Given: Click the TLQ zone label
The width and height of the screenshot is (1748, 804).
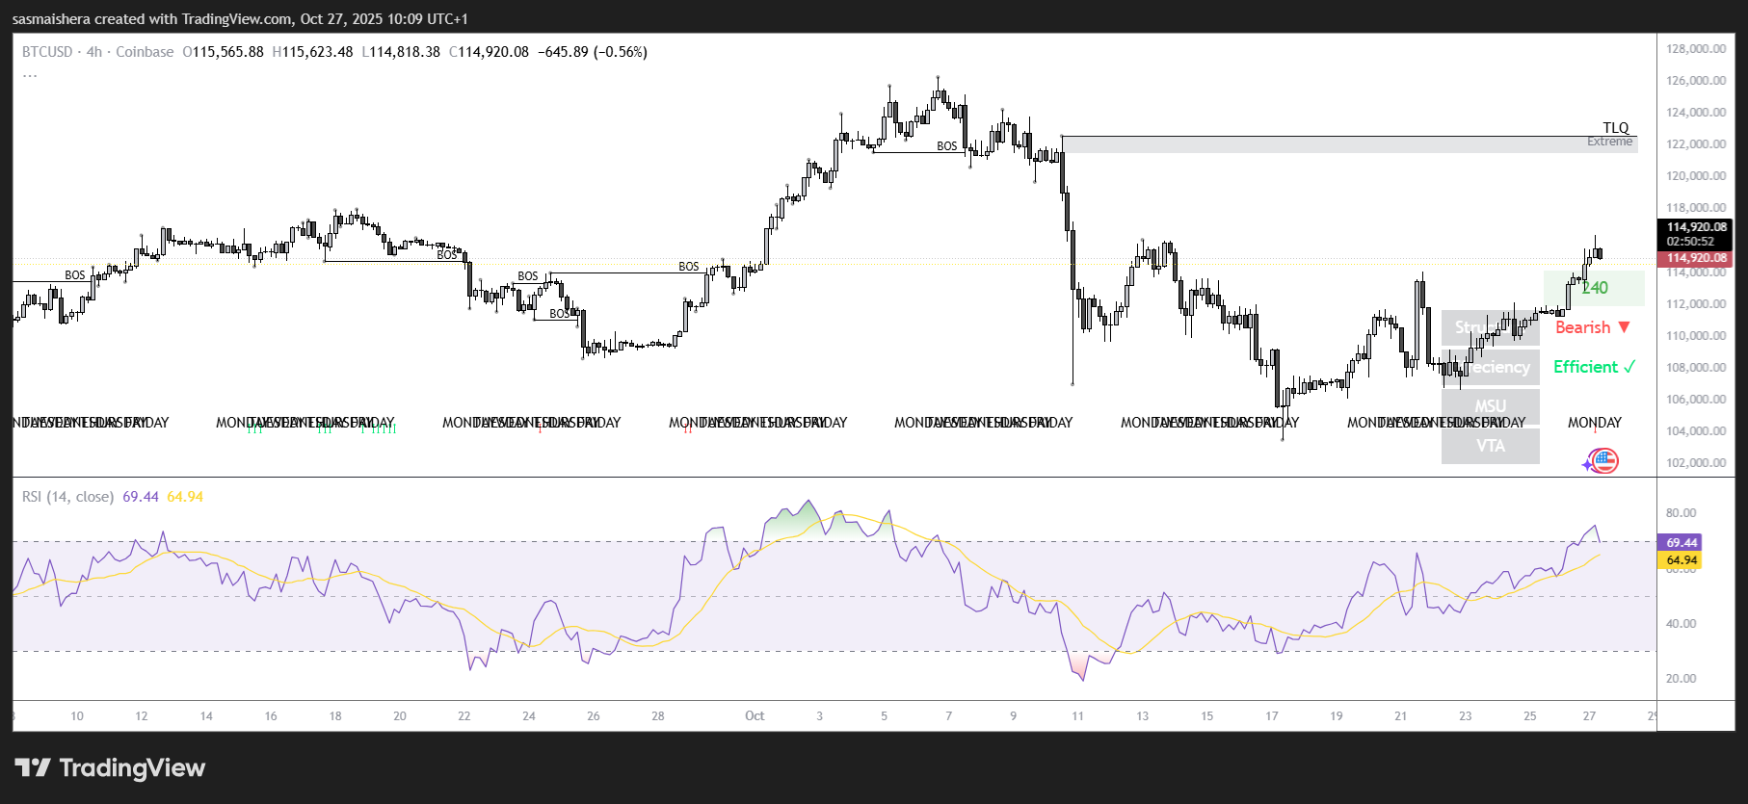Looking at the screenshot, I should (x=1616, y=128).
